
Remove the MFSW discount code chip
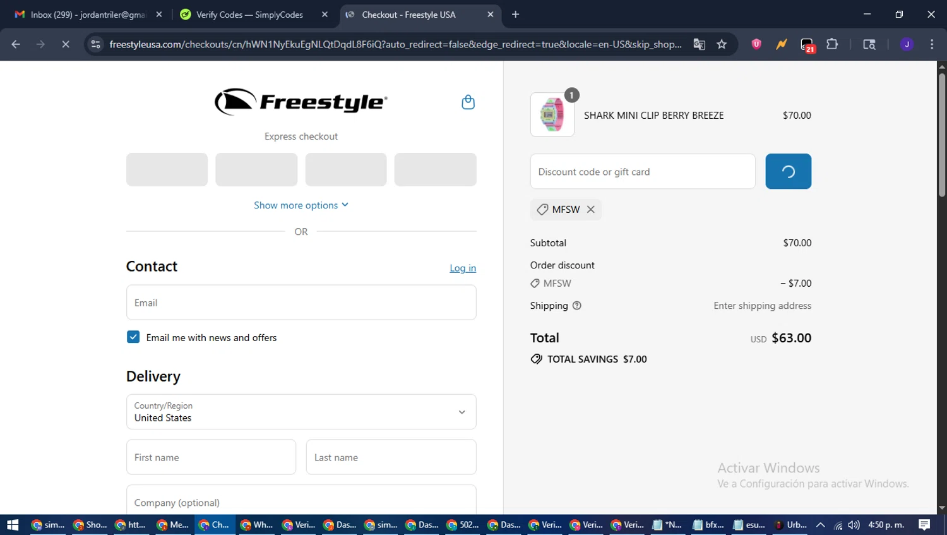point(591,210)
